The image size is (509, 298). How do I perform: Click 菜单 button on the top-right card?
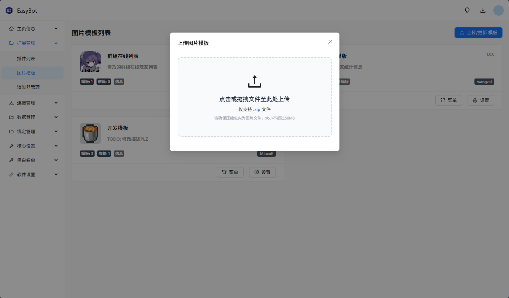click(448, 100)
